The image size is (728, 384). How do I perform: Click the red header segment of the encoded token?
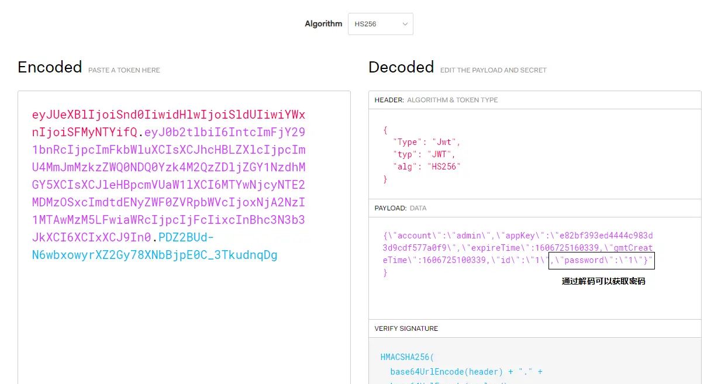[x=168, y=114]
